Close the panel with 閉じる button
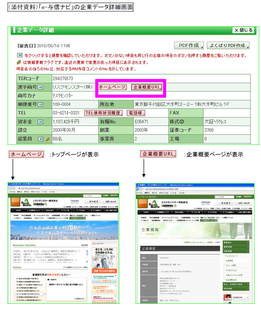This screenshot has height=311, width=261. (243, 30)
